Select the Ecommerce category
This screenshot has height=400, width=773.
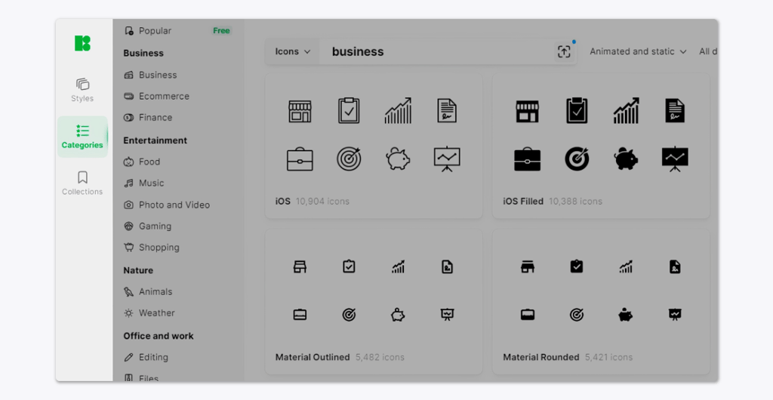point(156,96)
